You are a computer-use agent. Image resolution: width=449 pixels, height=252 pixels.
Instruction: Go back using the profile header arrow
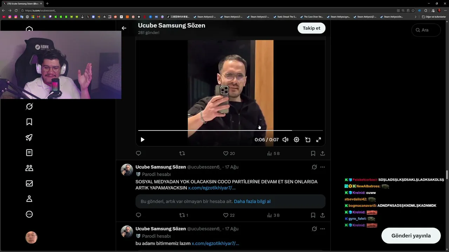(124, 28)
